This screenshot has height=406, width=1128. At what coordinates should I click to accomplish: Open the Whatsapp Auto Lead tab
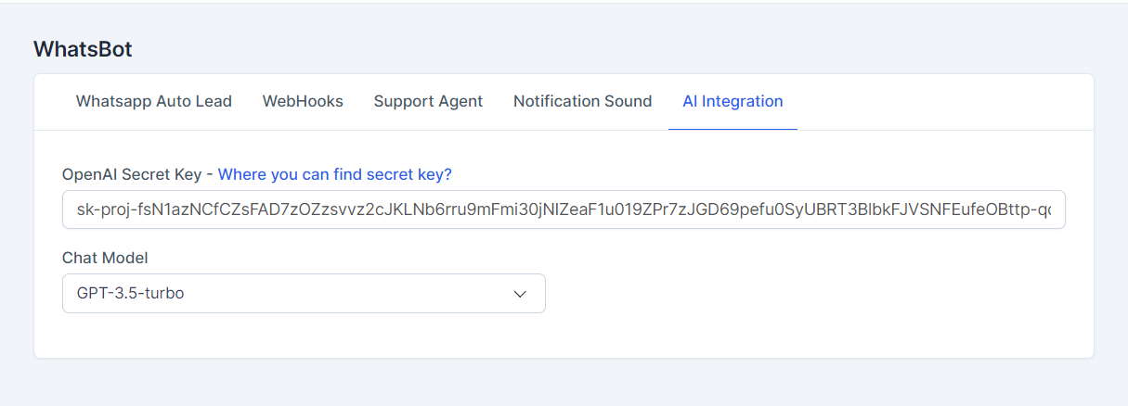154,101
